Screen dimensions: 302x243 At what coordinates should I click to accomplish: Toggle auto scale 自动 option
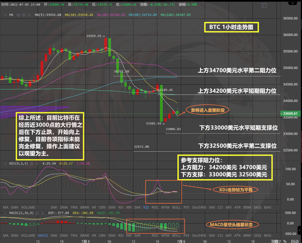click(295, 241)
